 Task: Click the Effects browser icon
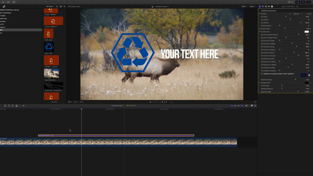click(252, 106)
